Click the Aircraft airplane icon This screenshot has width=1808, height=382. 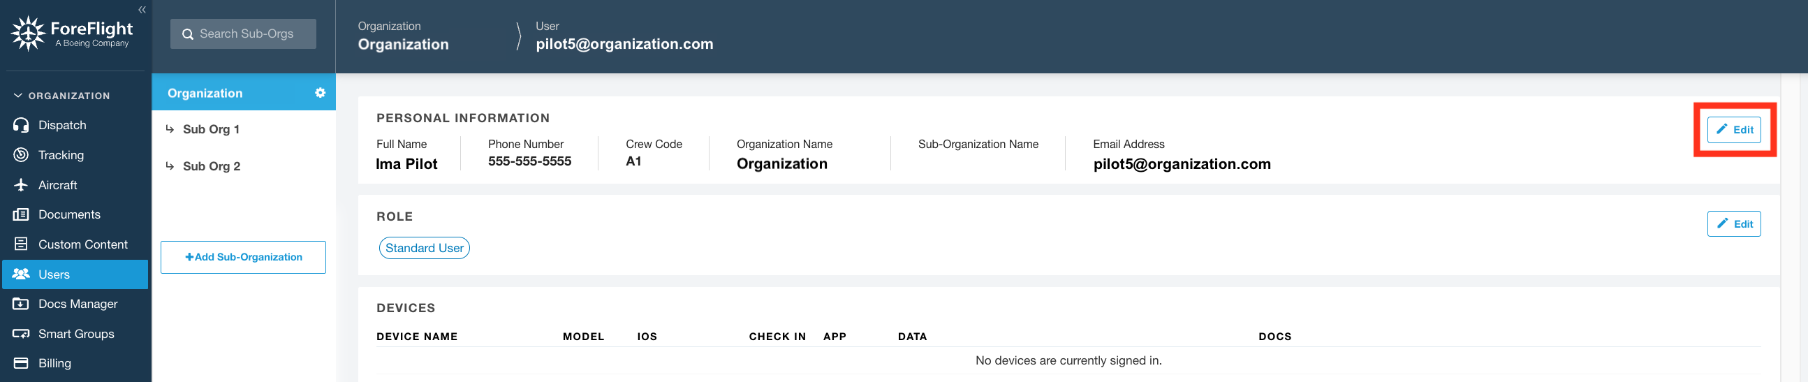21,185
